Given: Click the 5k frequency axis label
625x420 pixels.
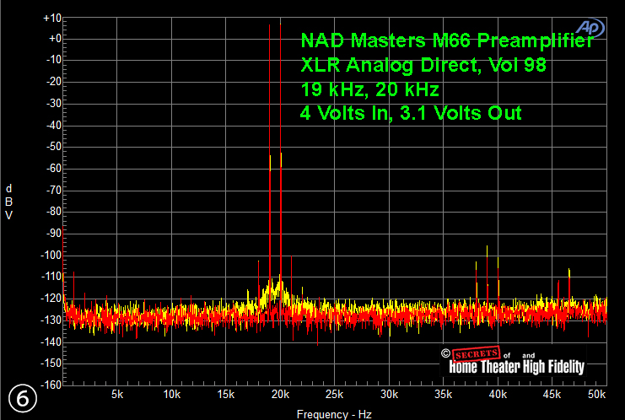Looking at the screenshot, I should tap(117, 395).
